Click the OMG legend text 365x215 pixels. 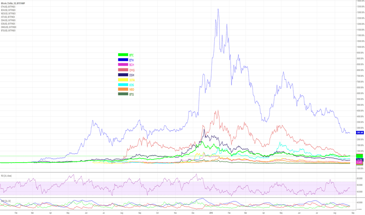pos(132,70)
